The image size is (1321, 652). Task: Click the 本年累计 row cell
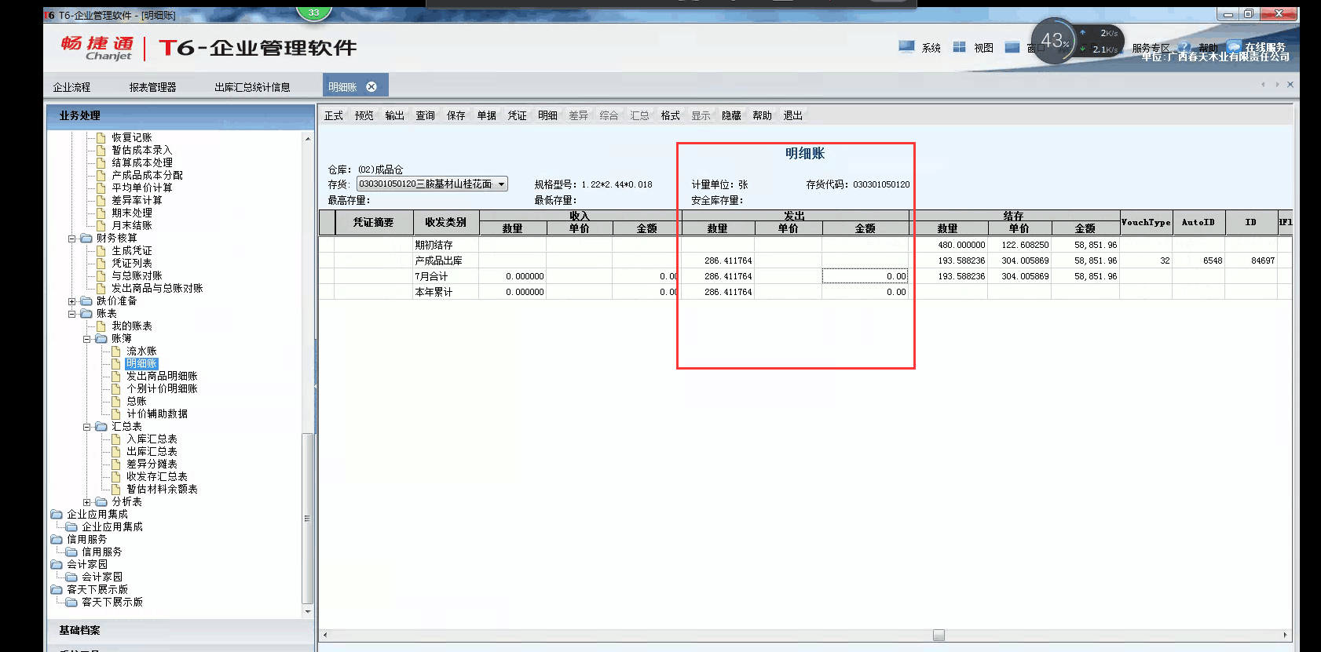(x=445, y=292)
